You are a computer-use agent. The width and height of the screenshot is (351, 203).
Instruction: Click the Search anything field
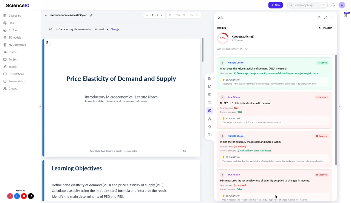click(x=307, y=5)
